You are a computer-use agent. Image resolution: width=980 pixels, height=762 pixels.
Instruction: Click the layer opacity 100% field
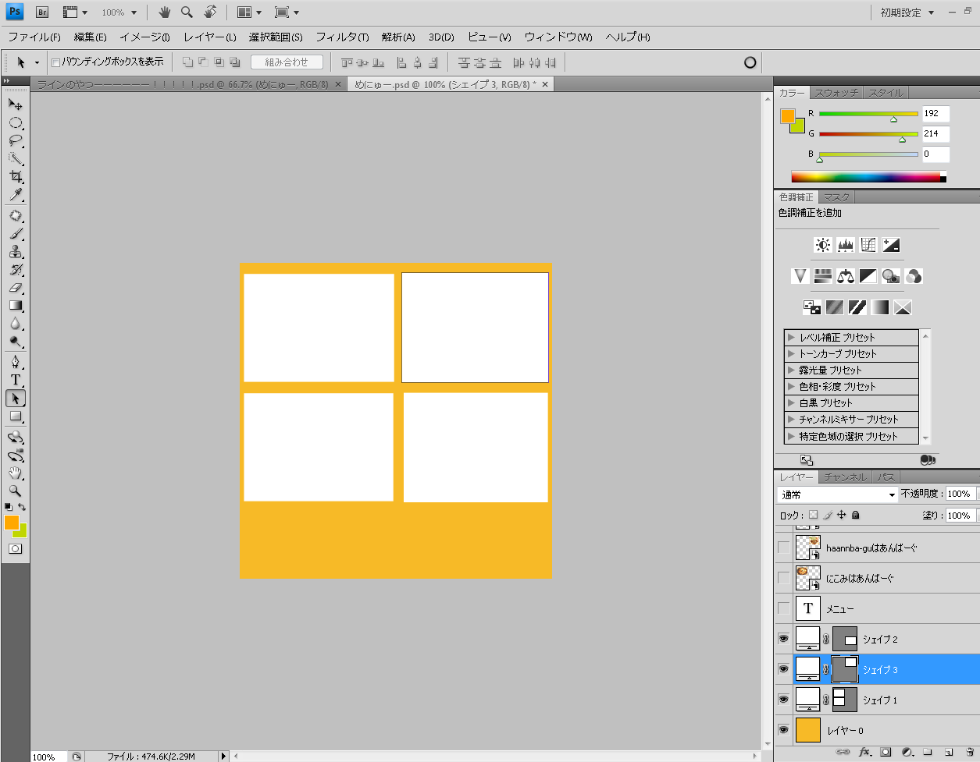pyautogui.click(x=959, y=494)
